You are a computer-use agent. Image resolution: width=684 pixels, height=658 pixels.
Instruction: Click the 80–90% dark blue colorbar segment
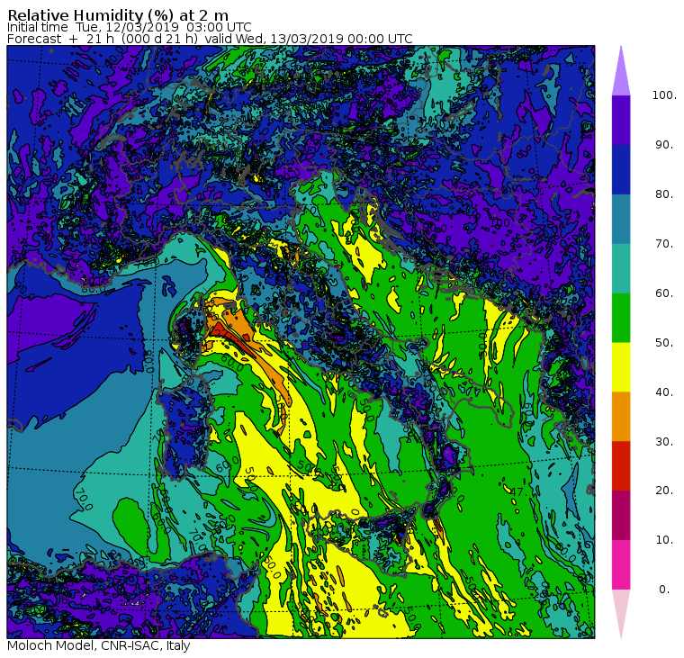pyautogui.click(x=621, y=169)
